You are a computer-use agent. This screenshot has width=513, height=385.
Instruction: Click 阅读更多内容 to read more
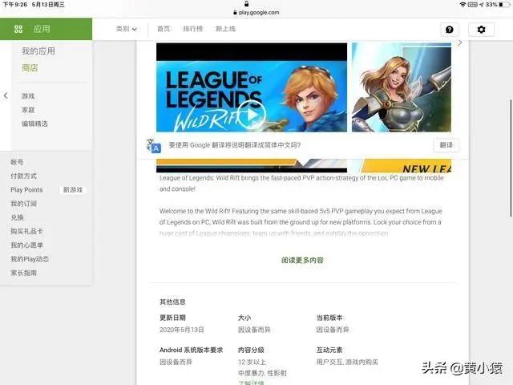pyautogui.click(x=302, y=260)
